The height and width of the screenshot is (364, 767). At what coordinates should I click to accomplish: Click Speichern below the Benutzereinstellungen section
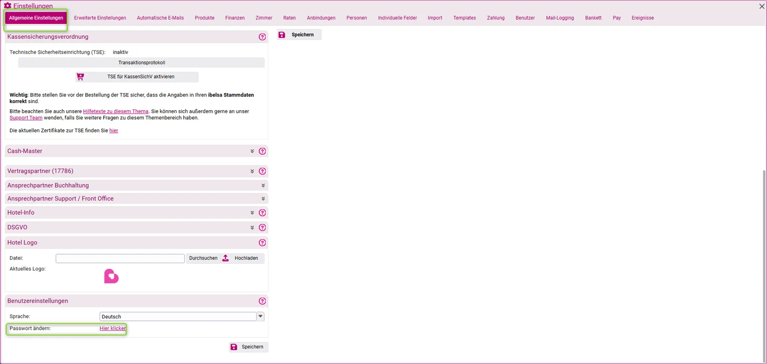pyautogui.click(x=248, y=347)
